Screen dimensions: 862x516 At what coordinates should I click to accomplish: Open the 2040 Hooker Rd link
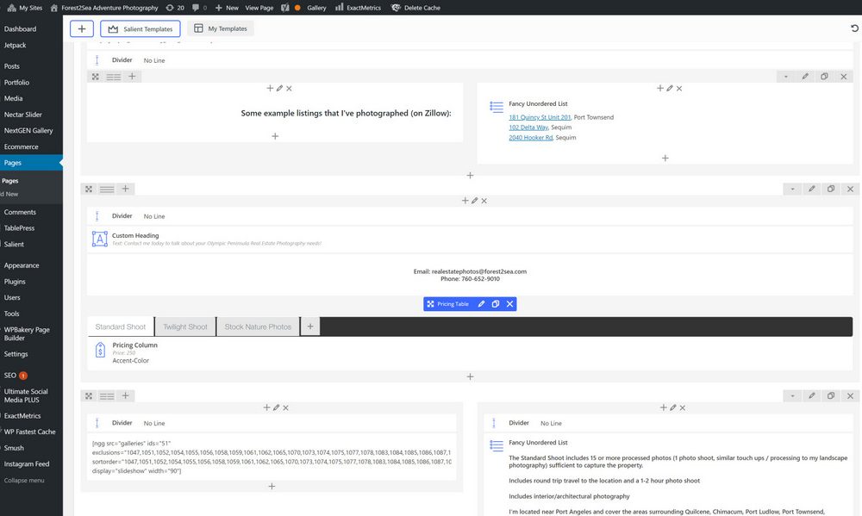point(530,138)
